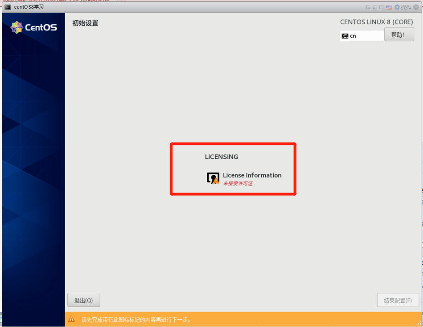Open the 帮助! help button

pyautogui.click(x=399, y=35)
